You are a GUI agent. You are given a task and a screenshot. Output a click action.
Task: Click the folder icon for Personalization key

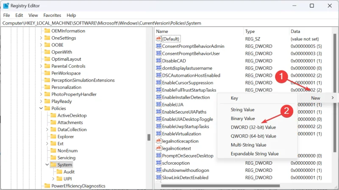tap(47, 87)
